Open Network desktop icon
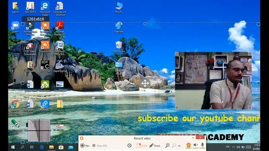The width and height of the screenshot is (269, 151). click(x=119, y=27)
